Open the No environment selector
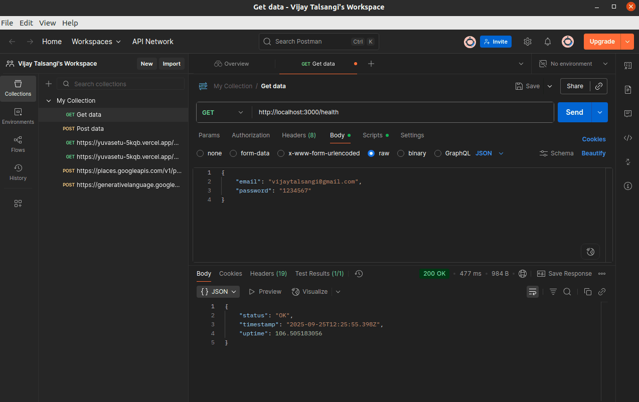 pos(572,64)
